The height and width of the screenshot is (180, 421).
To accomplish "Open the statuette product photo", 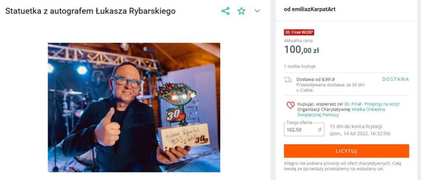I will pyautogui.click(x=134, y=107).
